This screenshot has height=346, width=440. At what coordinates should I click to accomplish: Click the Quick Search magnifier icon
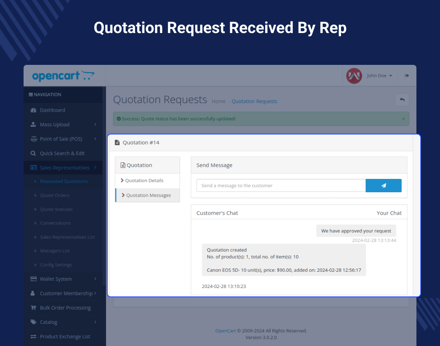33,153
